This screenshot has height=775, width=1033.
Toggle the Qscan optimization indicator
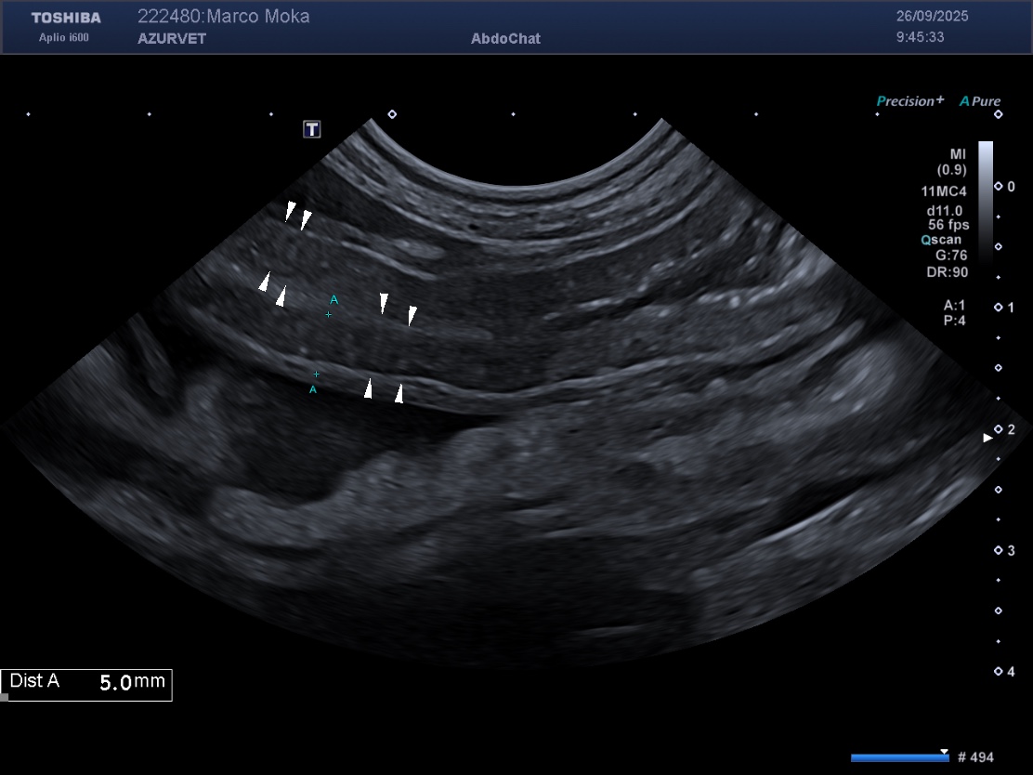point(941,239)
